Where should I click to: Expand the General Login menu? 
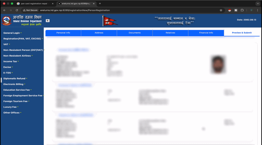[12, 33]
